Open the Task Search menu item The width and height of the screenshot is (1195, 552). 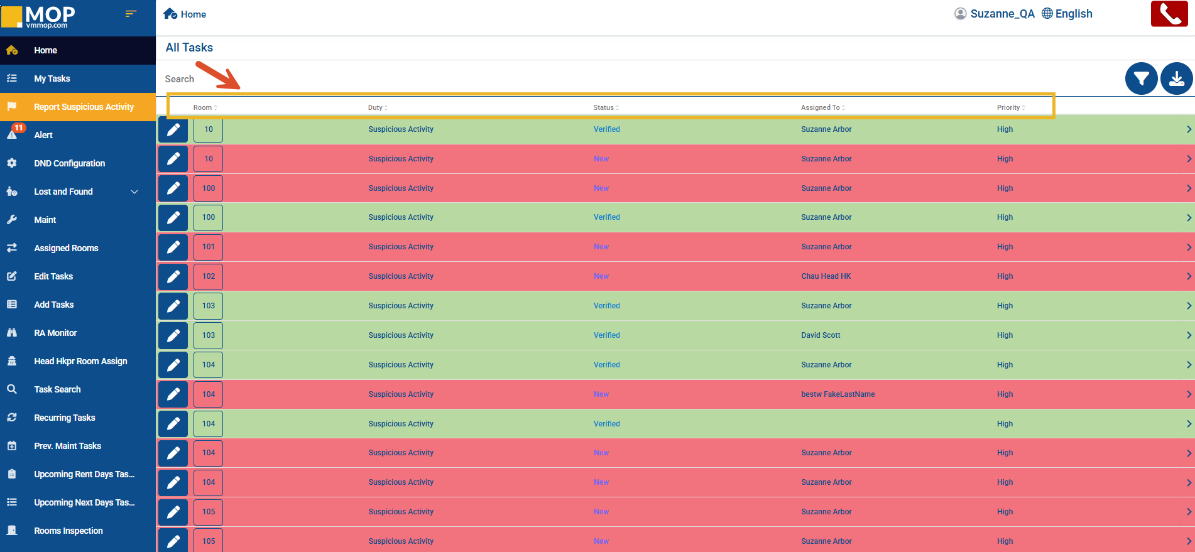click(57, 389)
